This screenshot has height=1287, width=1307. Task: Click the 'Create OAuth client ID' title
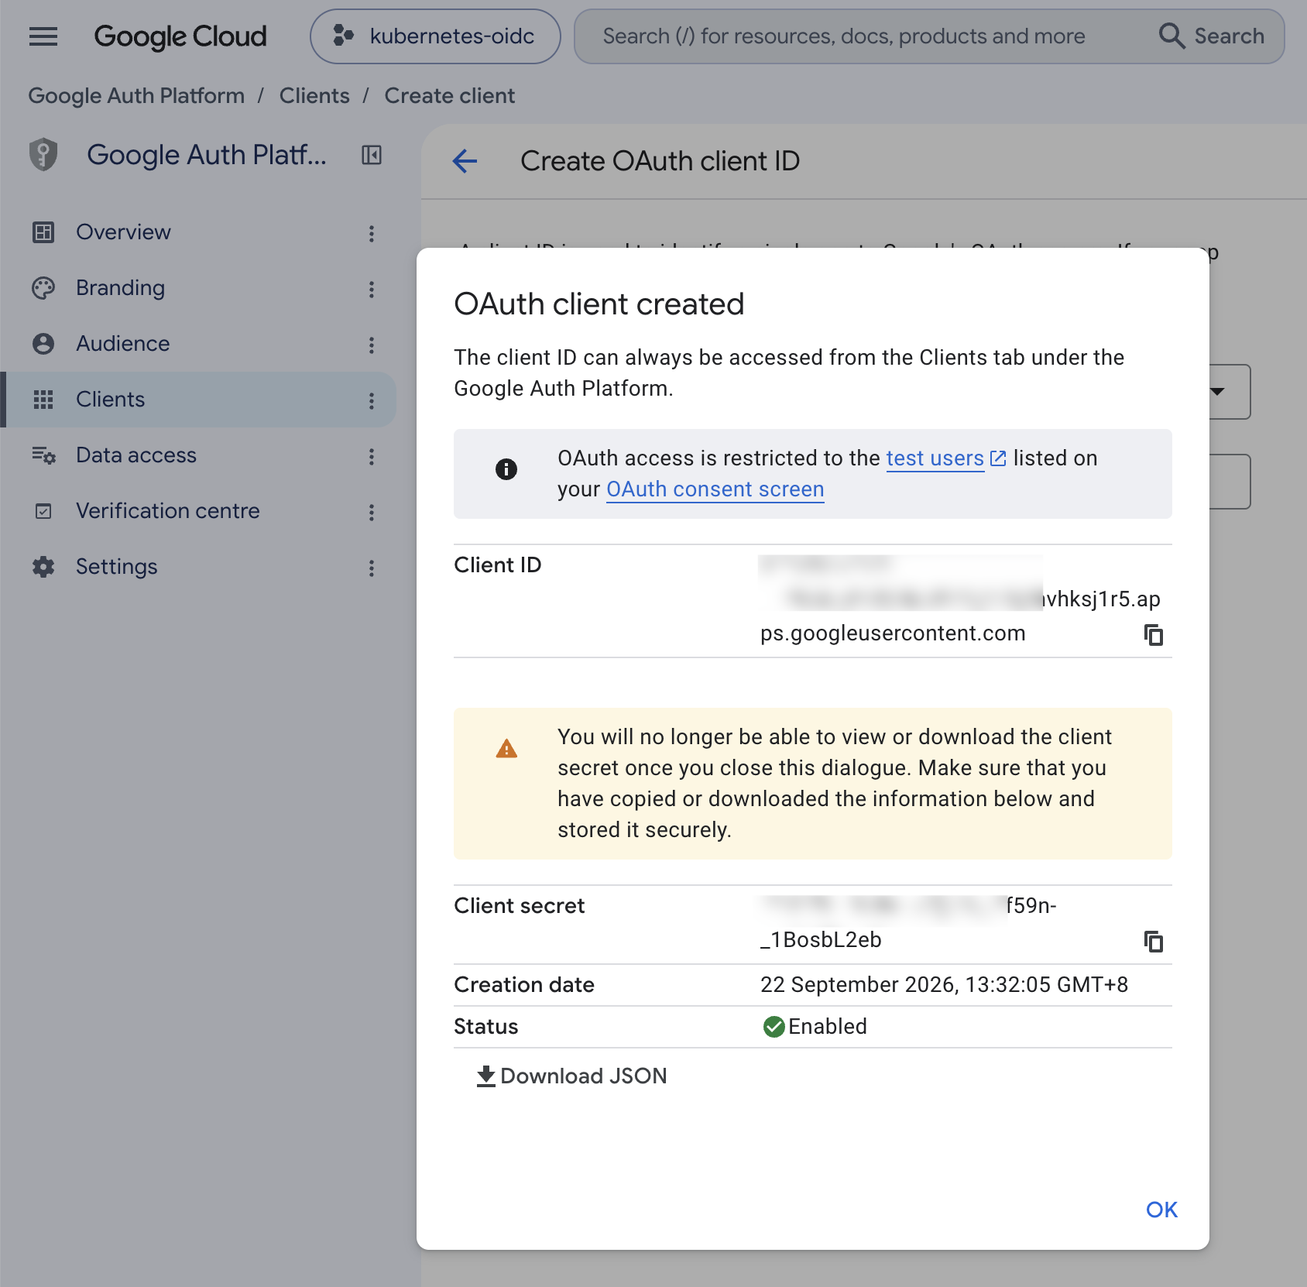660,161
